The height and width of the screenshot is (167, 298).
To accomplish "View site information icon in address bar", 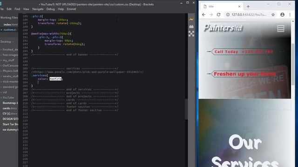I will (228, 14).
